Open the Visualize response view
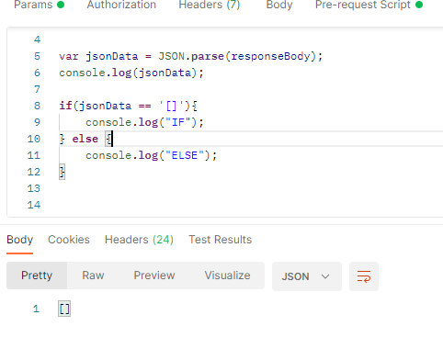 click(x=227, y=276)
